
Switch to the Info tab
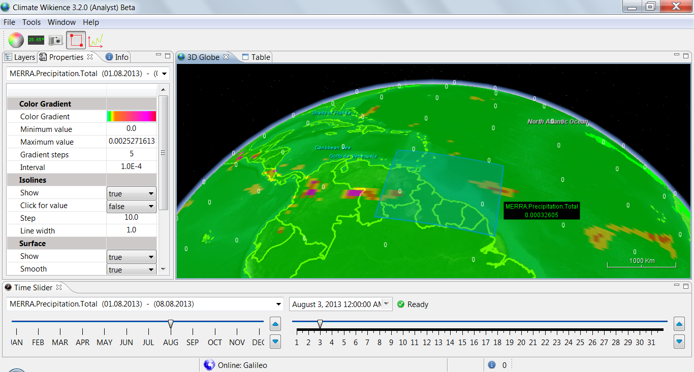[x=117, y=57]
